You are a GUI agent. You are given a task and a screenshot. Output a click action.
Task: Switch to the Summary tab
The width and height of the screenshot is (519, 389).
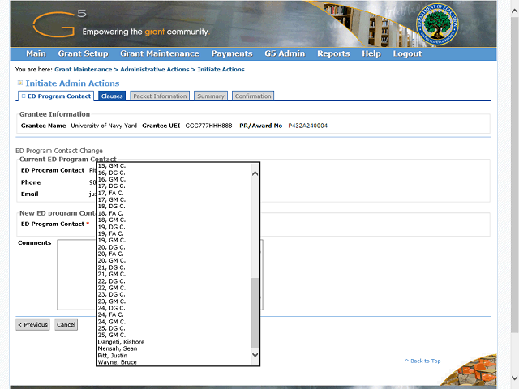point(211,96)
